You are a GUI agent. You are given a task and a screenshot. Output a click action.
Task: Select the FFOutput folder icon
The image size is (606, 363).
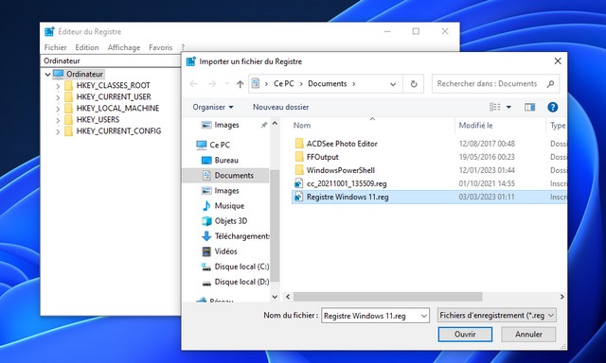[x=299, y=157]
